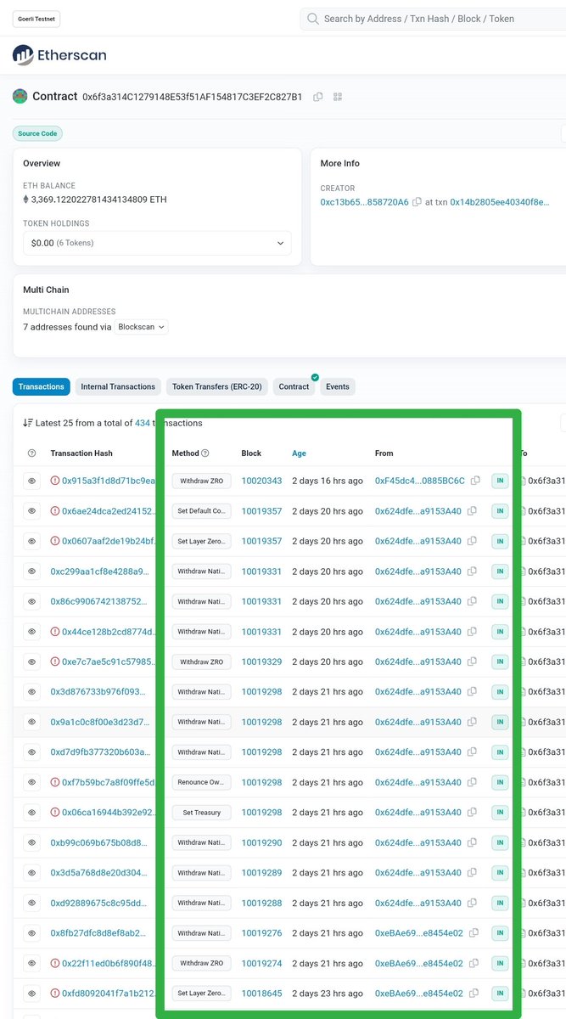Open block 10019274

coord(261,963)
